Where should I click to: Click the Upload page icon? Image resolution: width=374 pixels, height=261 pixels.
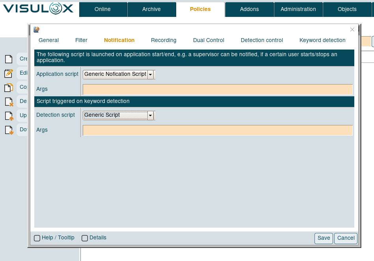8,116
